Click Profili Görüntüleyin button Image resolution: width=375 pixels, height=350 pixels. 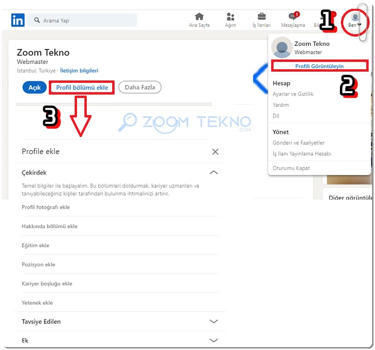click(319, 66)
